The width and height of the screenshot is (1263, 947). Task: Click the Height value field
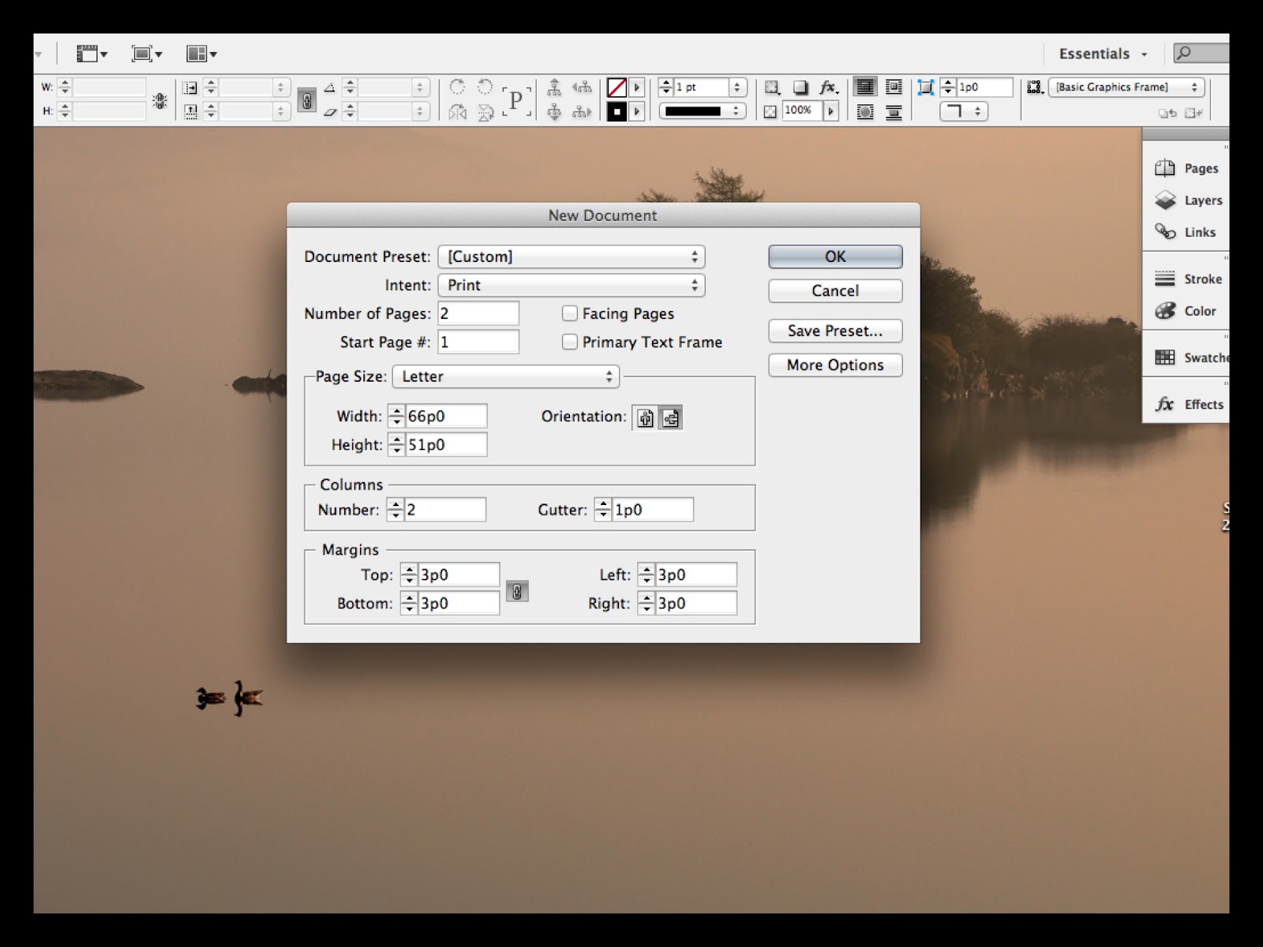click(x=446, y=444)
